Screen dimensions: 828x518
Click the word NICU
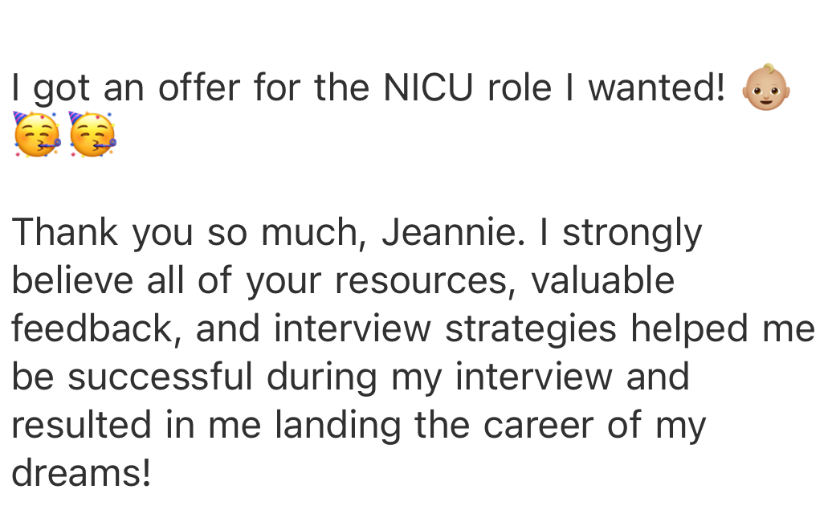[x=428, y=88]
